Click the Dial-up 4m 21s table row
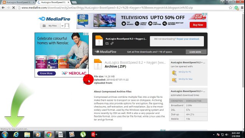 (x=188, y=114)
